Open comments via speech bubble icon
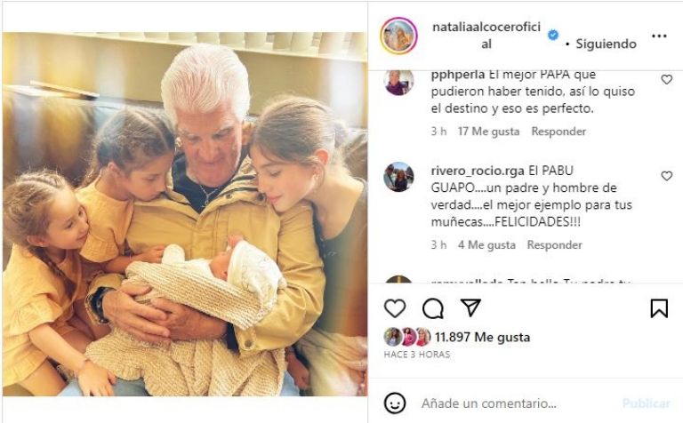 (433, 308)
